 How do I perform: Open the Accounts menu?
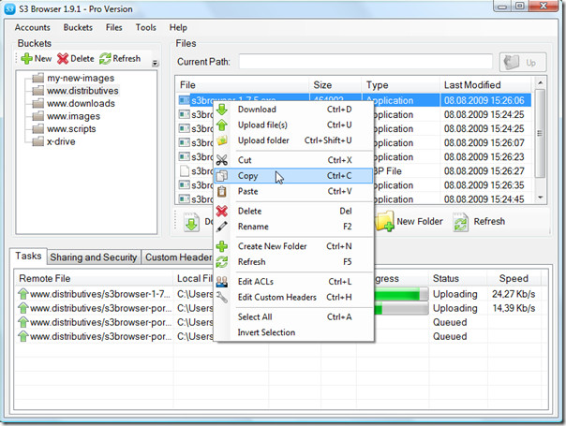pos(33,27)
